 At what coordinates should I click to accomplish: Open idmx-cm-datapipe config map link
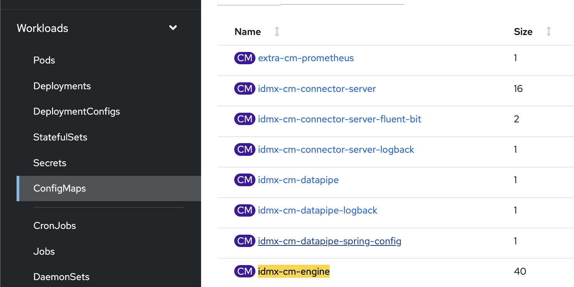click(x=298, y=180)
